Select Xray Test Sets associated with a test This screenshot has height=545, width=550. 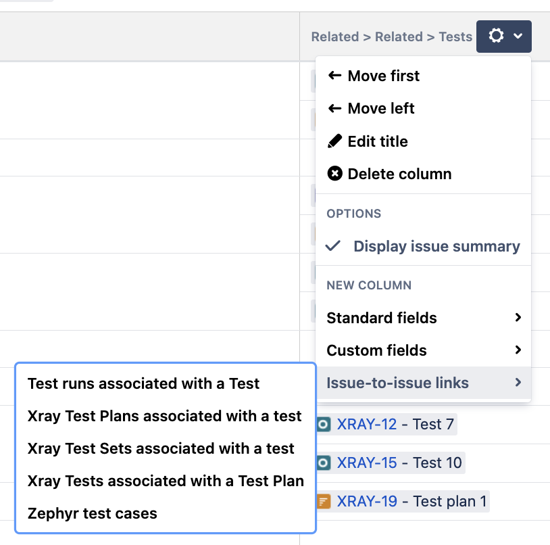click(x=161, y=448)
